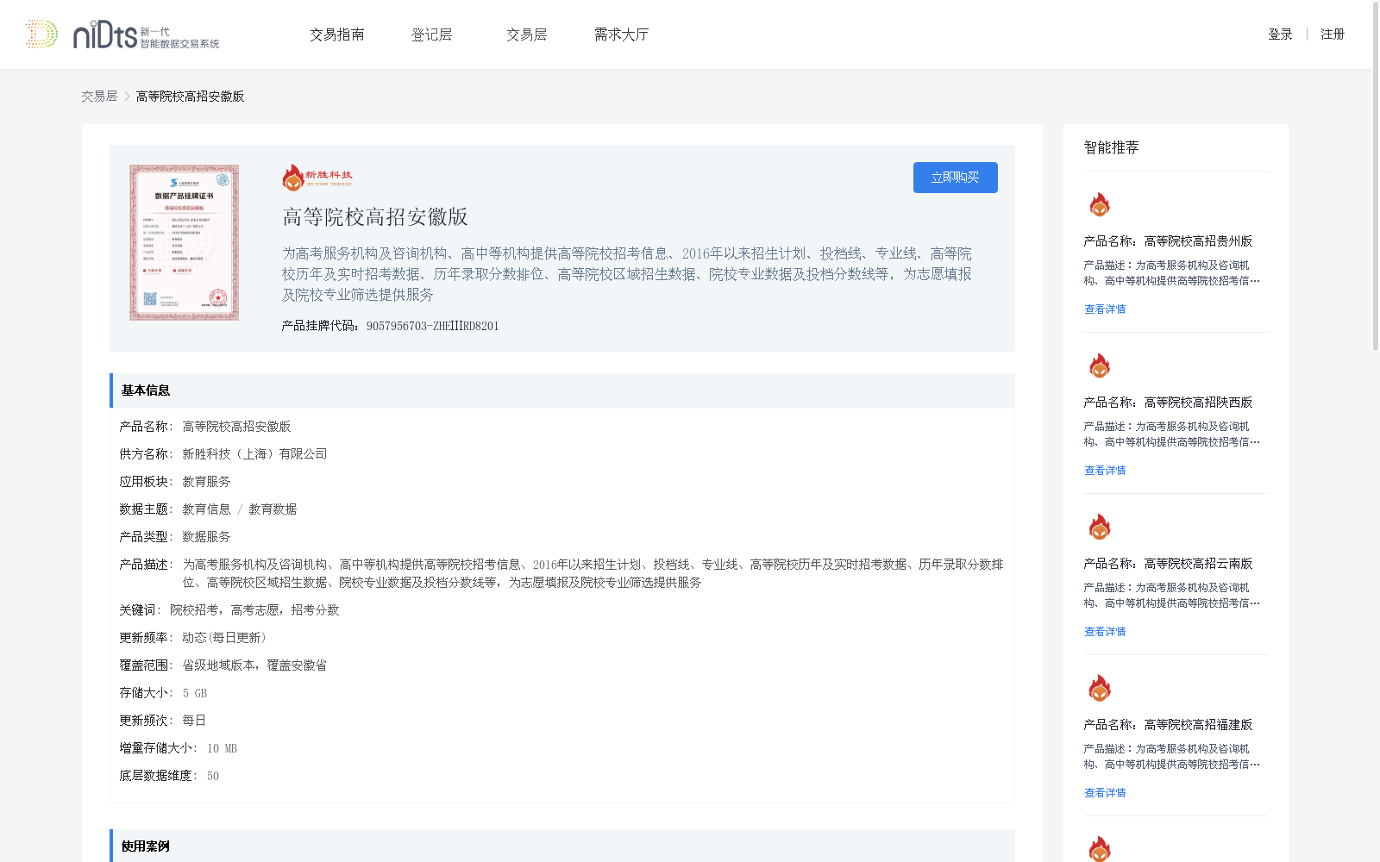Click the 教育服务 application sector value
1380x862 pixels.
(206, 482)
